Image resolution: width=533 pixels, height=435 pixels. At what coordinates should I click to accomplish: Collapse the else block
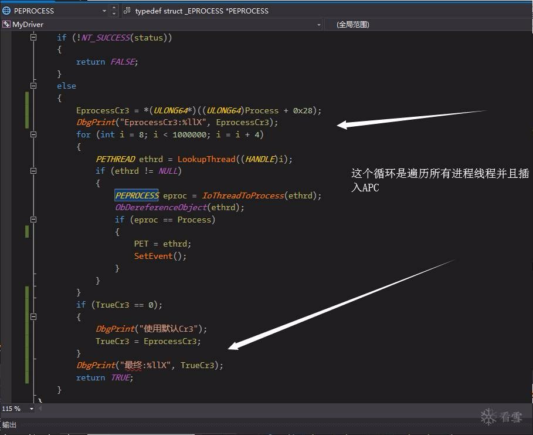[x=33, y=86]
